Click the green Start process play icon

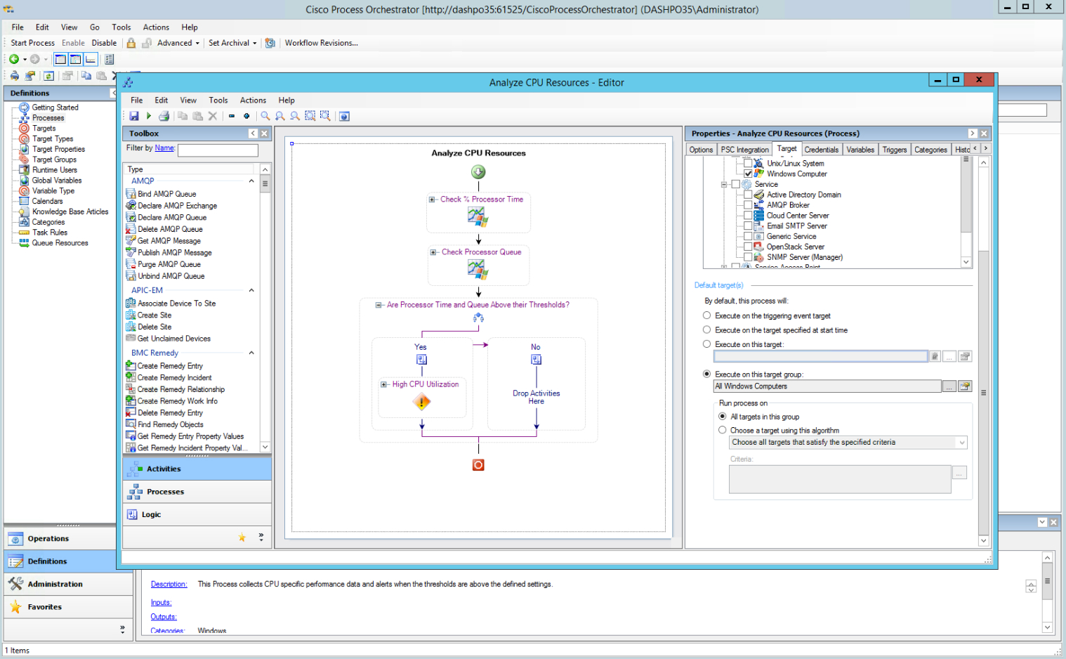149,116
